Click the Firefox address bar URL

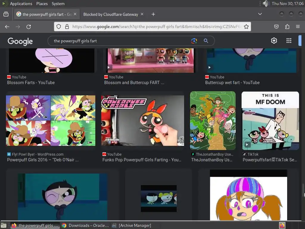click(x=156, y=27)
